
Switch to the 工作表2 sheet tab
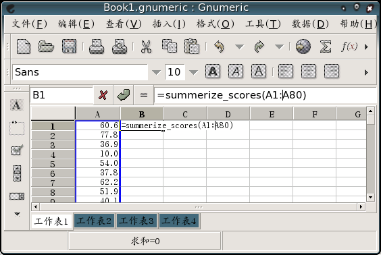point(94,221)
